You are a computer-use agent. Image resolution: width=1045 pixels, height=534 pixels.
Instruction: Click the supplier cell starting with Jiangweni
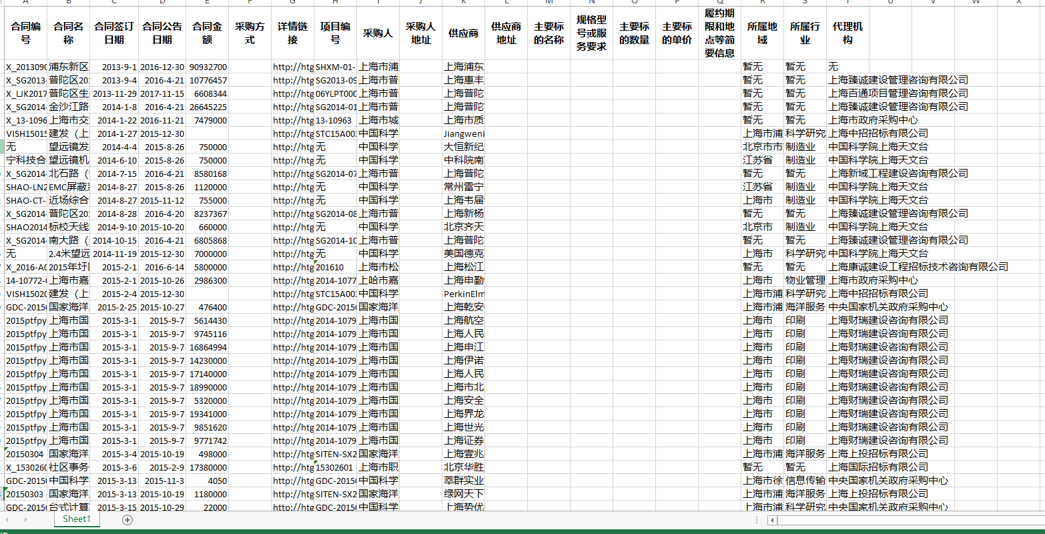click(464, 133)
